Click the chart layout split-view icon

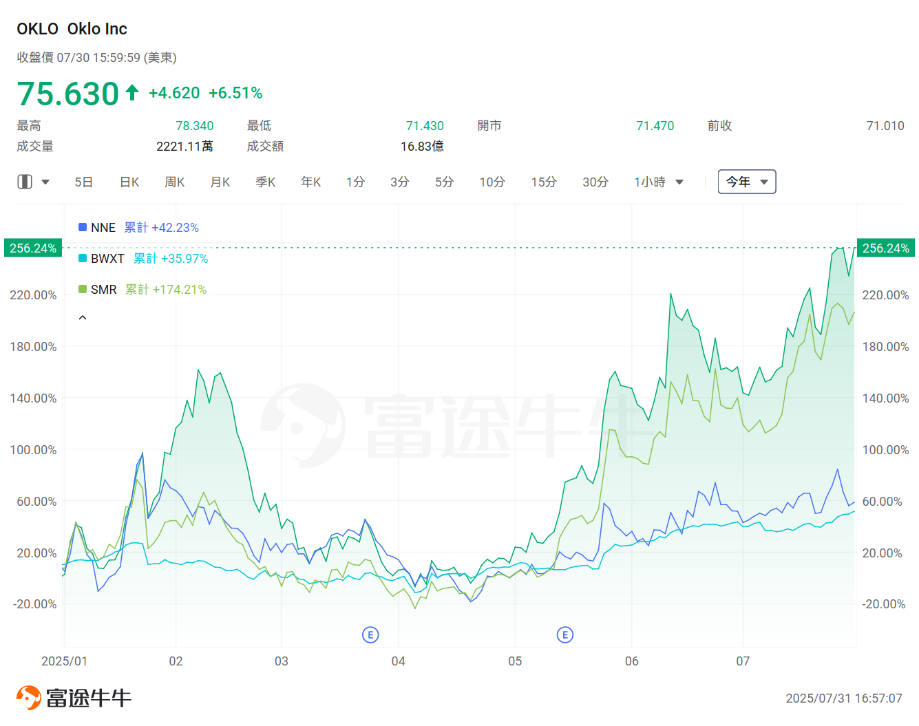pos(25,182)
